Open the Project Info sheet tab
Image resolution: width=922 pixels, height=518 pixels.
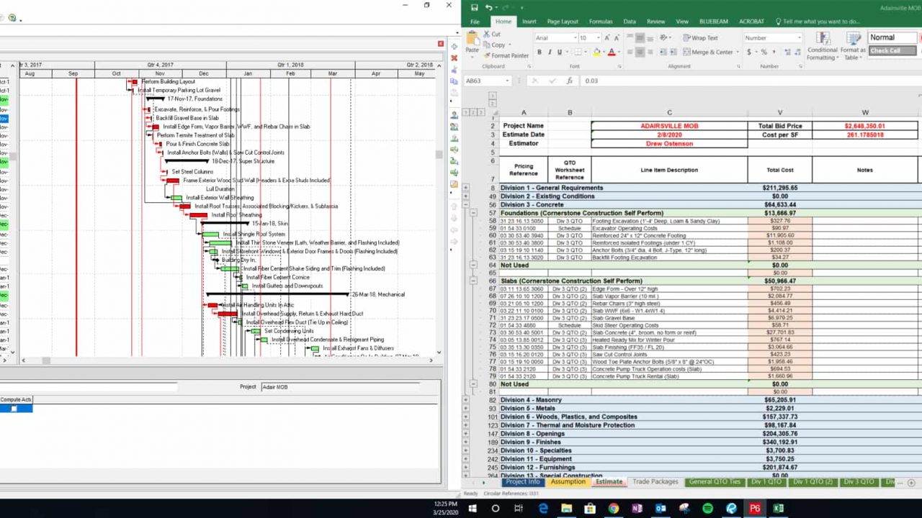coord(523,482)
